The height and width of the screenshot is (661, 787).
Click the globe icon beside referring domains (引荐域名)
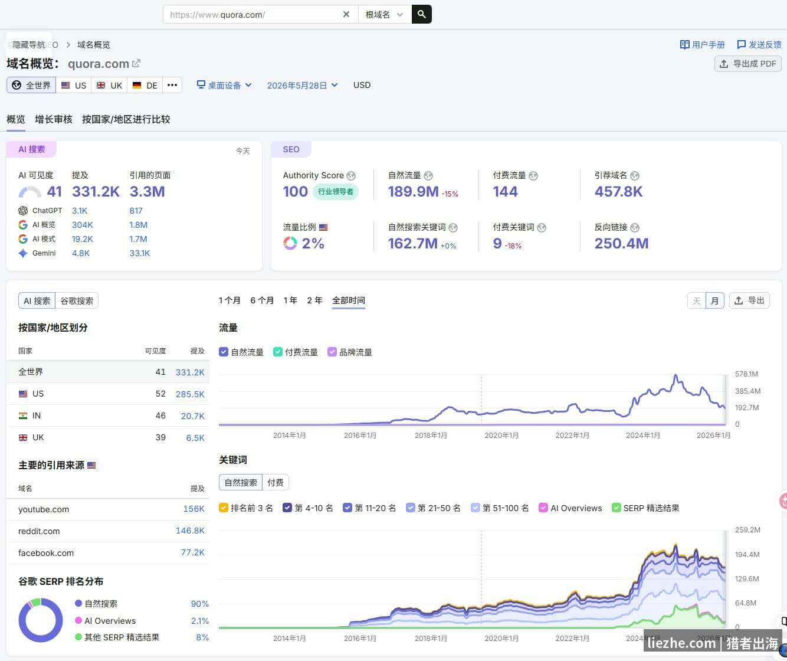(635, 175)
